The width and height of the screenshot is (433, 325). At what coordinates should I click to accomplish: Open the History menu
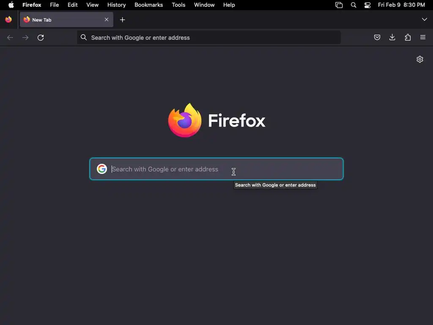click(x=117, y=5)
